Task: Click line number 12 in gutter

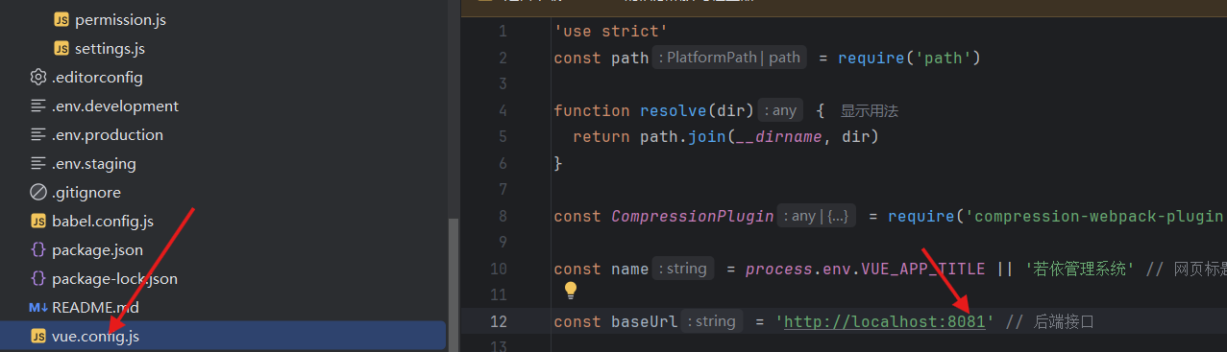Action: (498, 321)
